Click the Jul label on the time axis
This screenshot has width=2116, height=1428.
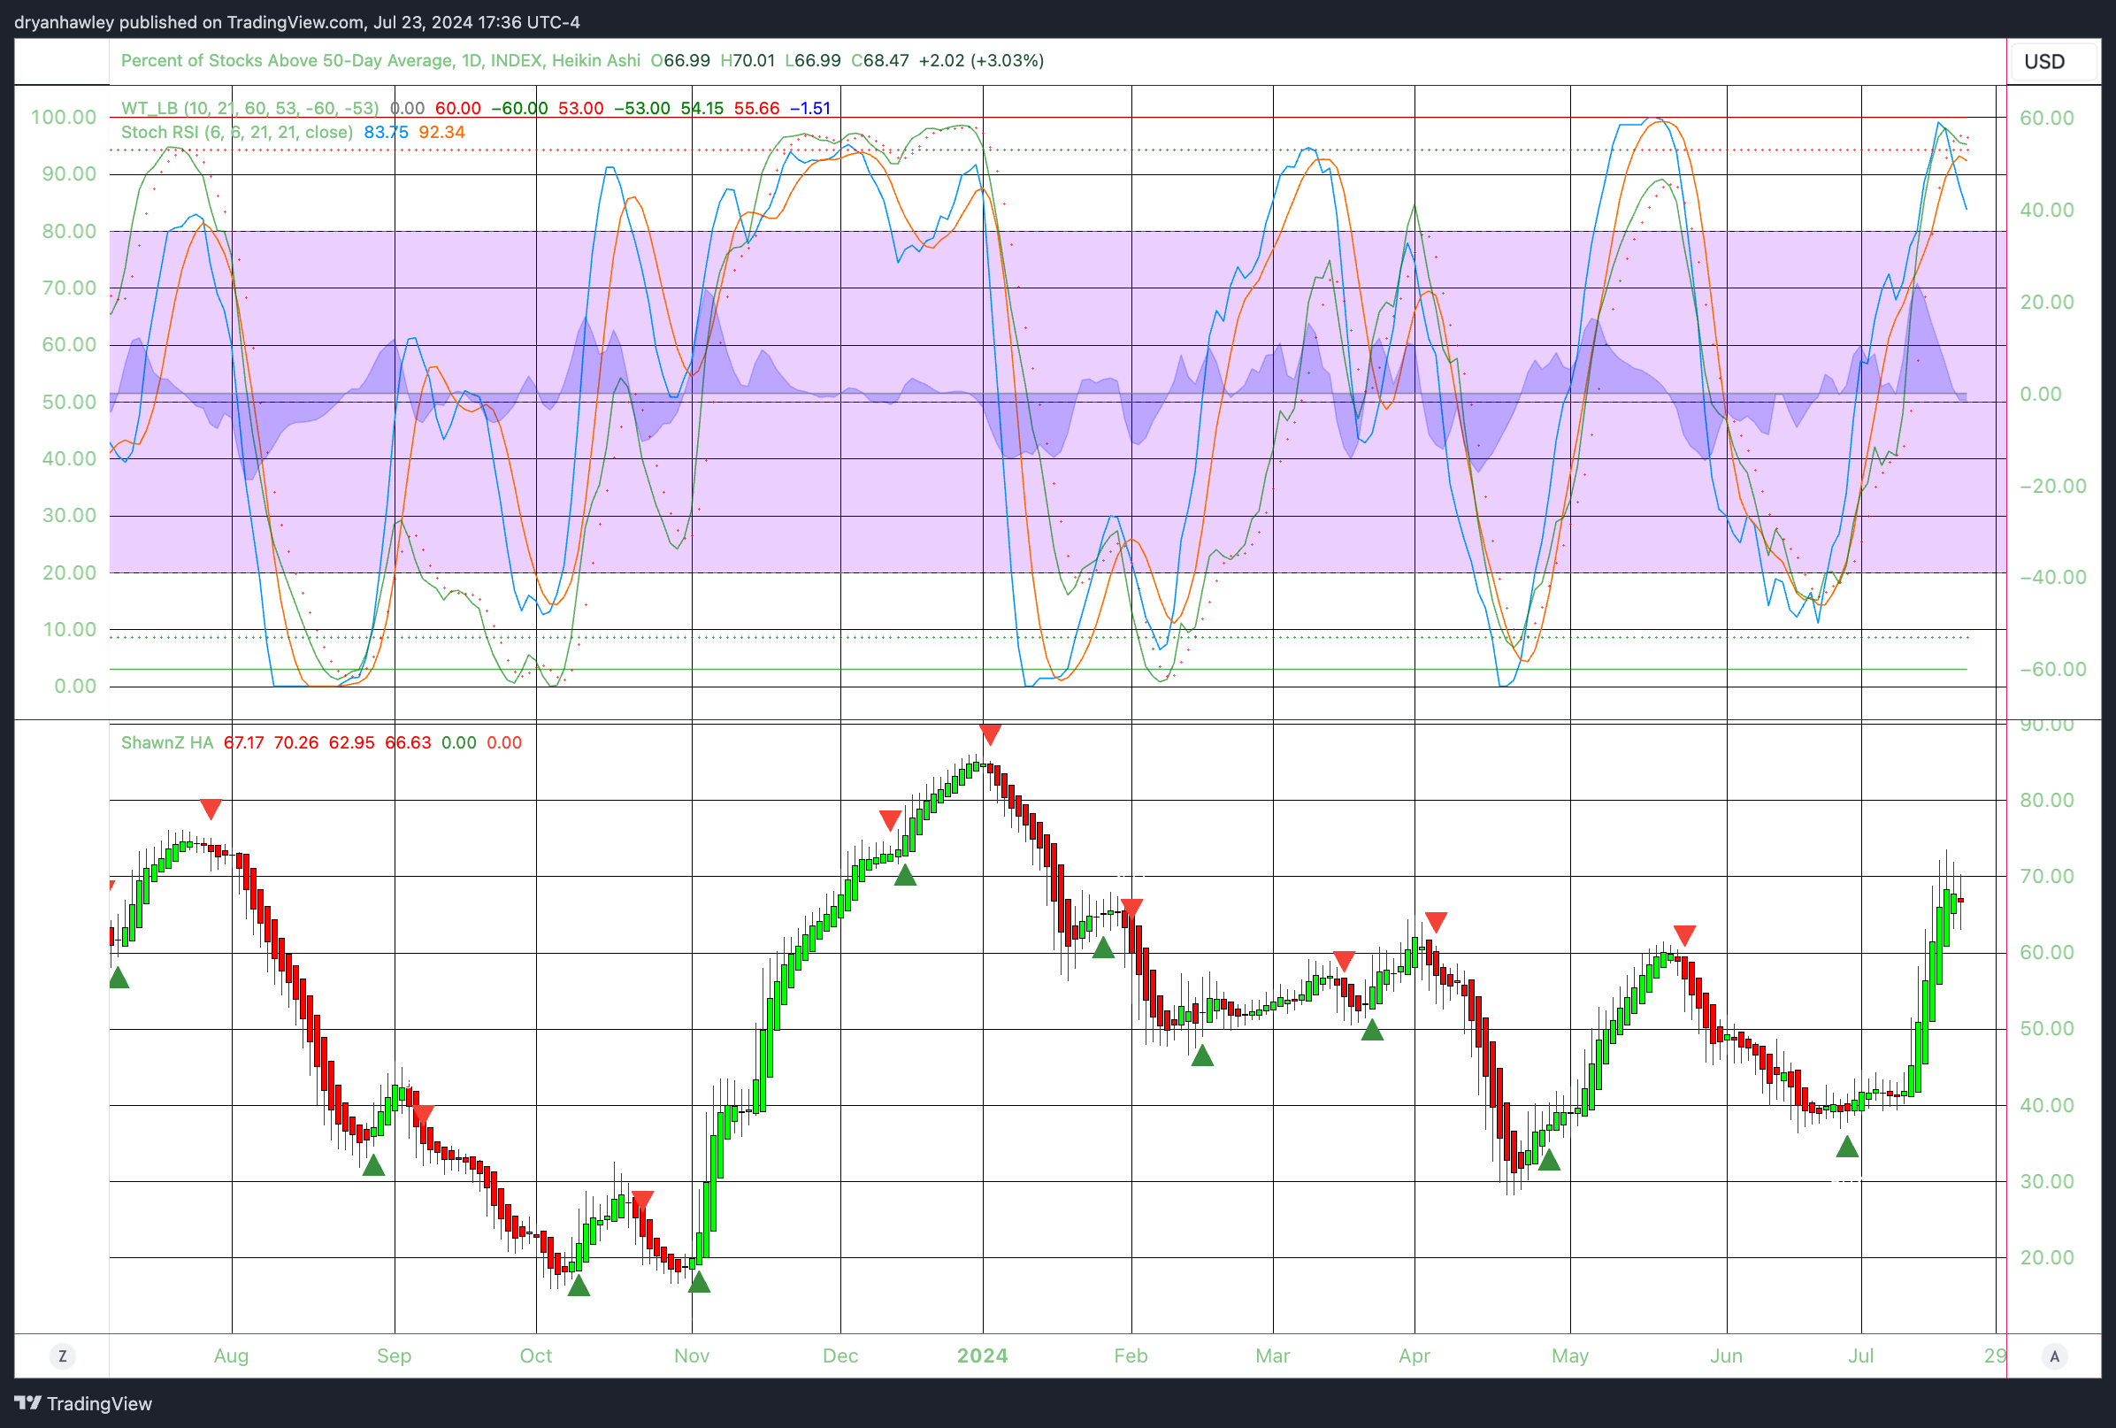click(x=1861, y=1356)
